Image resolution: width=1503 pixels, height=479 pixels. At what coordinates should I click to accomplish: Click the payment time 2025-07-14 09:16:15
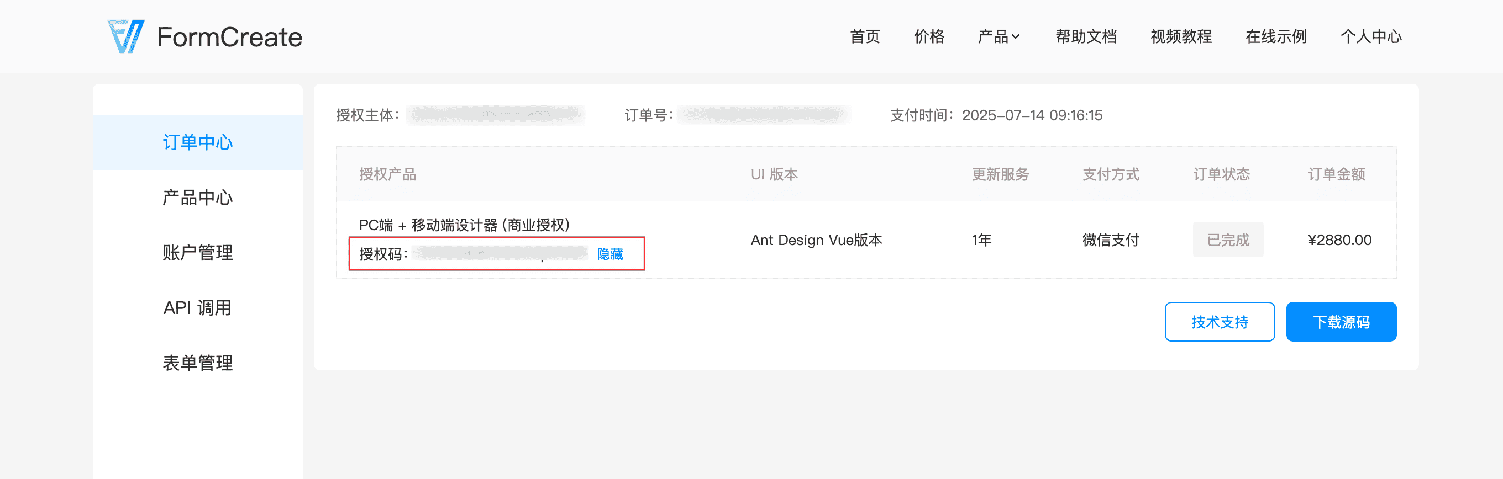1032,115
